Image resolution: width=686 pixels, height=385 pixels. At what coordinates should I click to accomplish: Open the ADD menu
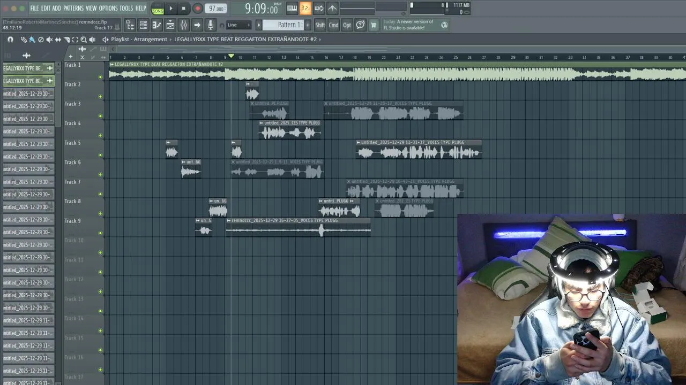coord(56,8)
